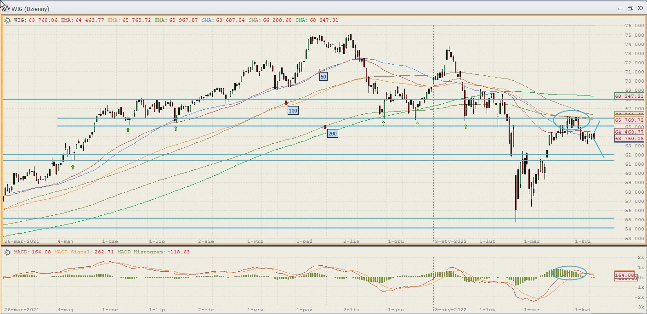Select the red arrow marker above label 200
This screenshot has height=314, width=647.
pyautogui.click(x=325, y=127)
